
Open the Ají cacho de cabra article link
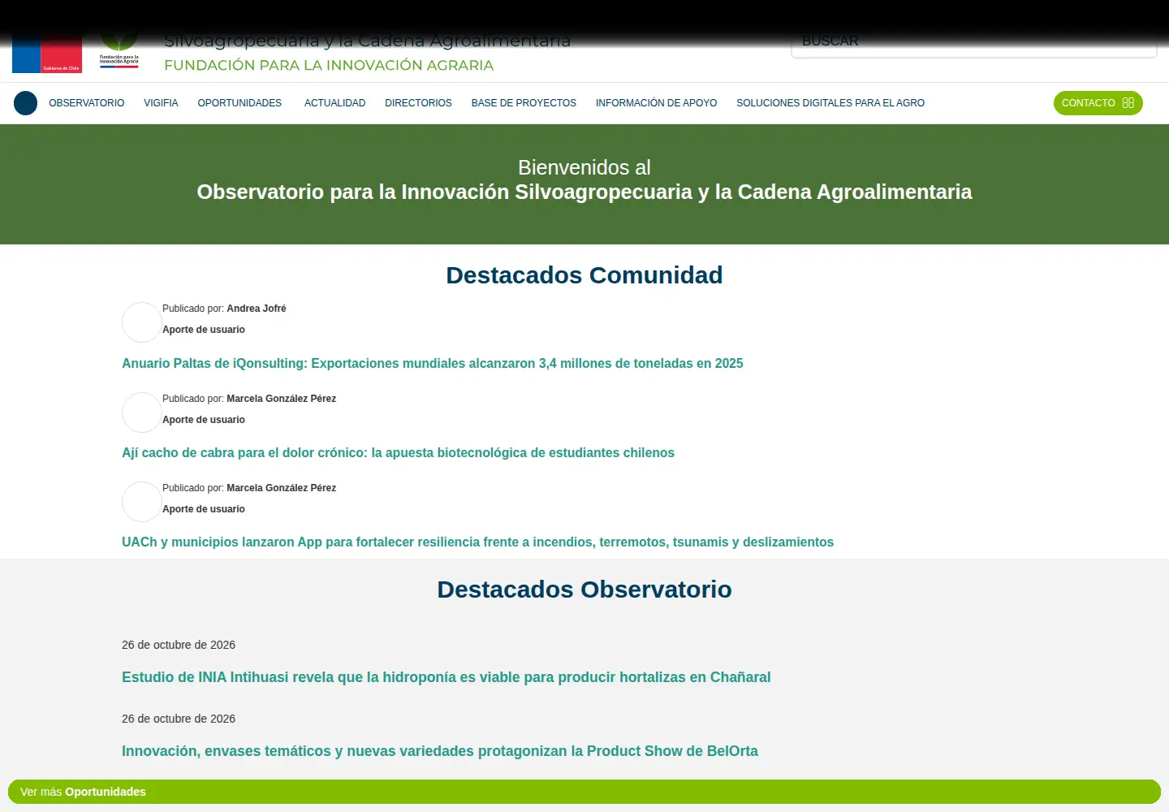(398, 453)
